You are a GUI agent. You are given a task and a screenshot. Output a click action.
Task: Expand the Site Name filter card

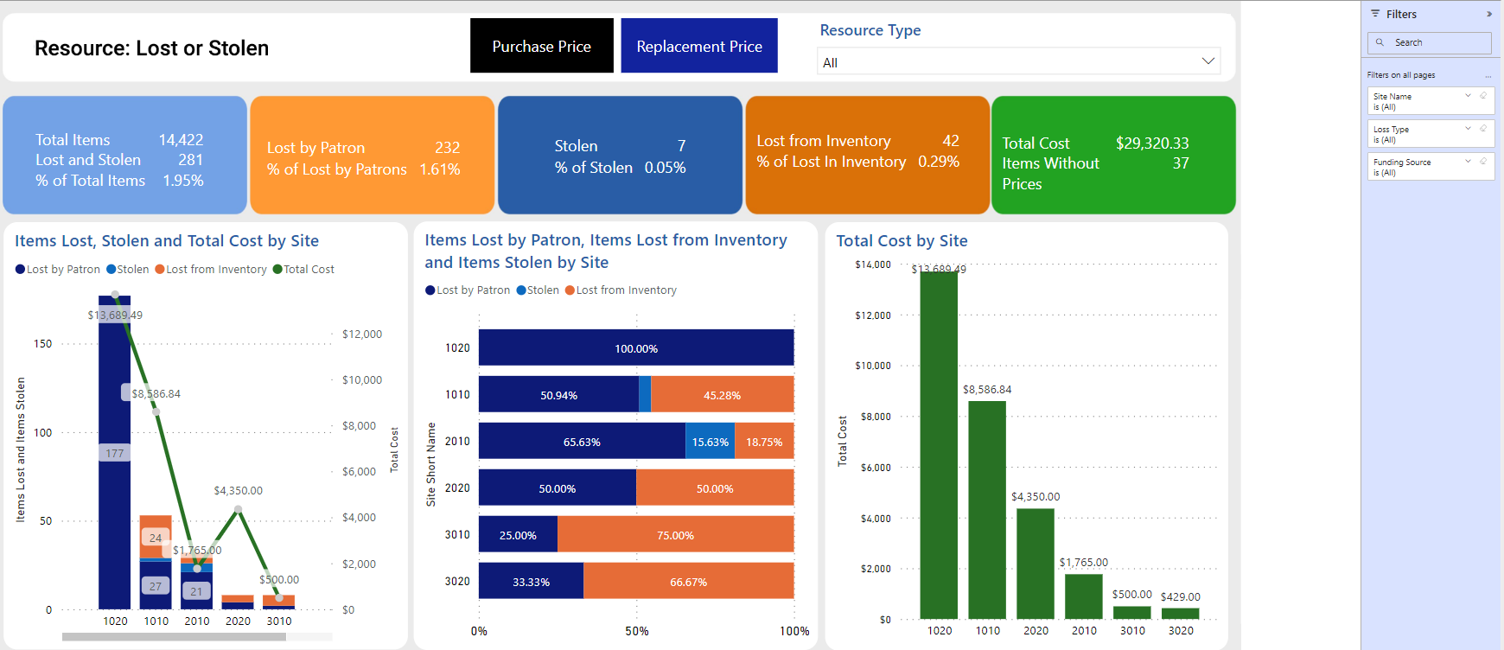[x=1468, y=95]
